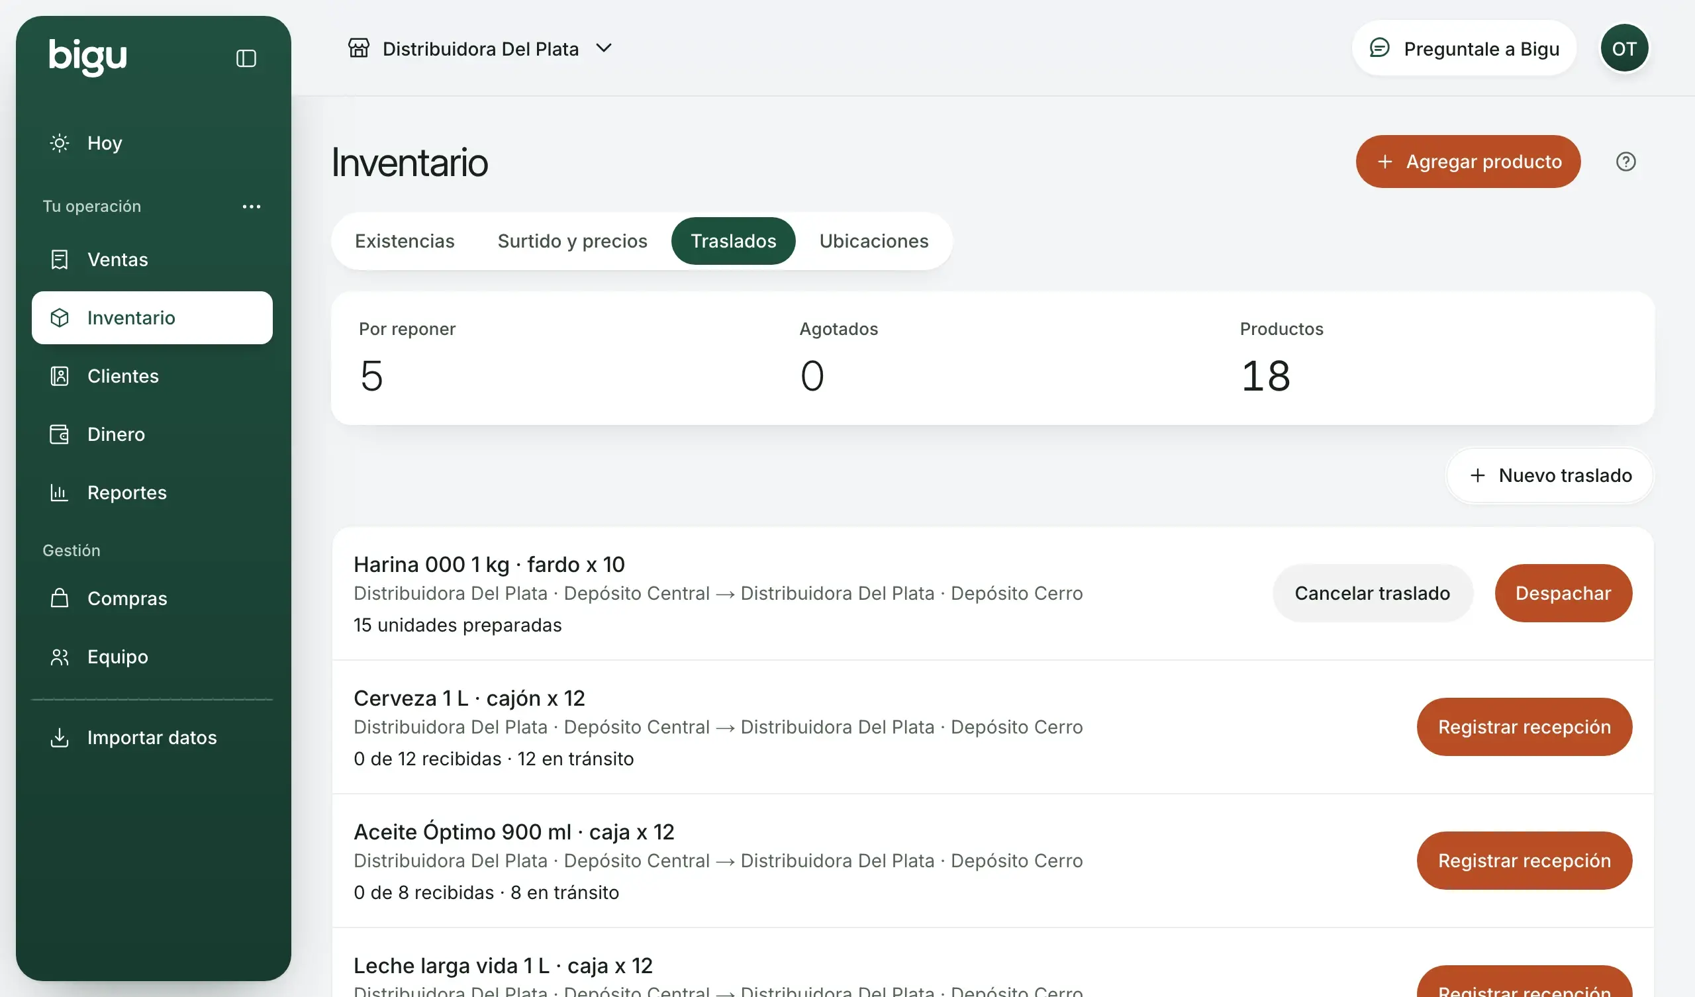Click the Harina 000 1 kg title
The height and width of the screenshot is (997, 1695).
point(489,565)
